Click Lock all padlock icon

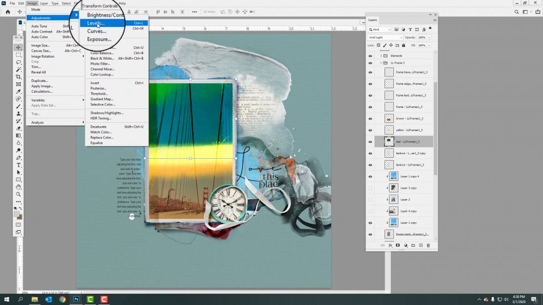(403, 45)
